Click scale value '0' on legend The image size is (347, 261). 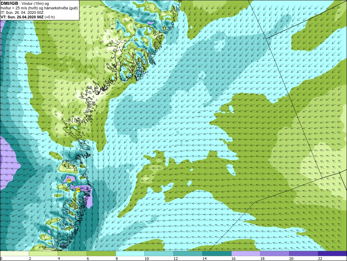[1, 259]
